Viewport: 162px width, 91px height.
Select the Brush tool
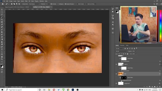pos(2,29)
